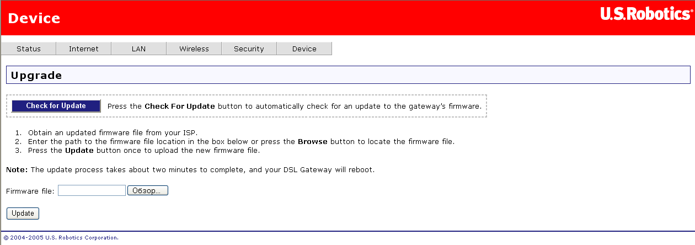Viewport: 695px width, 245px height.
Task: Click the "Firmware file:" label
Action: [30, 191]
